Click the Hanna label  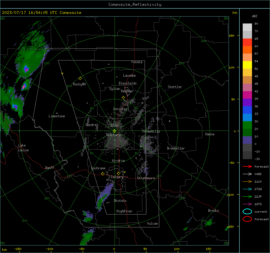[x=210, y=134]
